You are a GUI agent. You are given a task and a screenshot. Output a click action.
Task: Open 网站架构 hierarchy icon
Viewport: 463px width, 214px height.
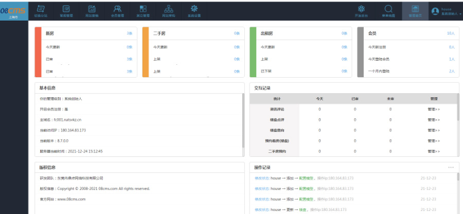tap(168, 10)
